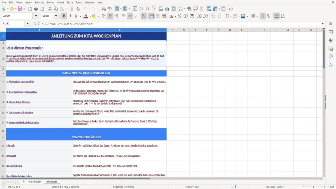The width and height of the screenshot is (336, 189).
Task: Open the sidebar Navigator compass icon
Action: 331,56
